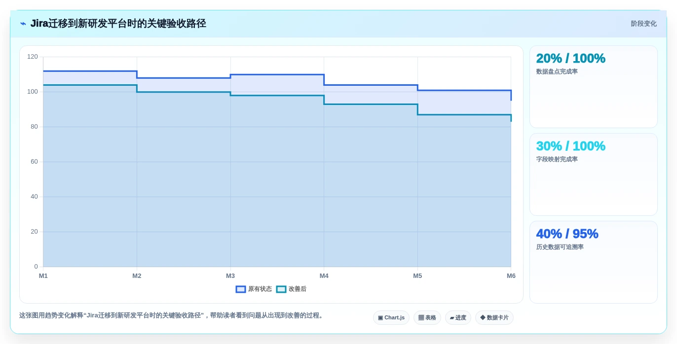Viewport: 677px width, 344px height.
Task: Click the 阶段变化 label in the header
Action: (643, 24)
